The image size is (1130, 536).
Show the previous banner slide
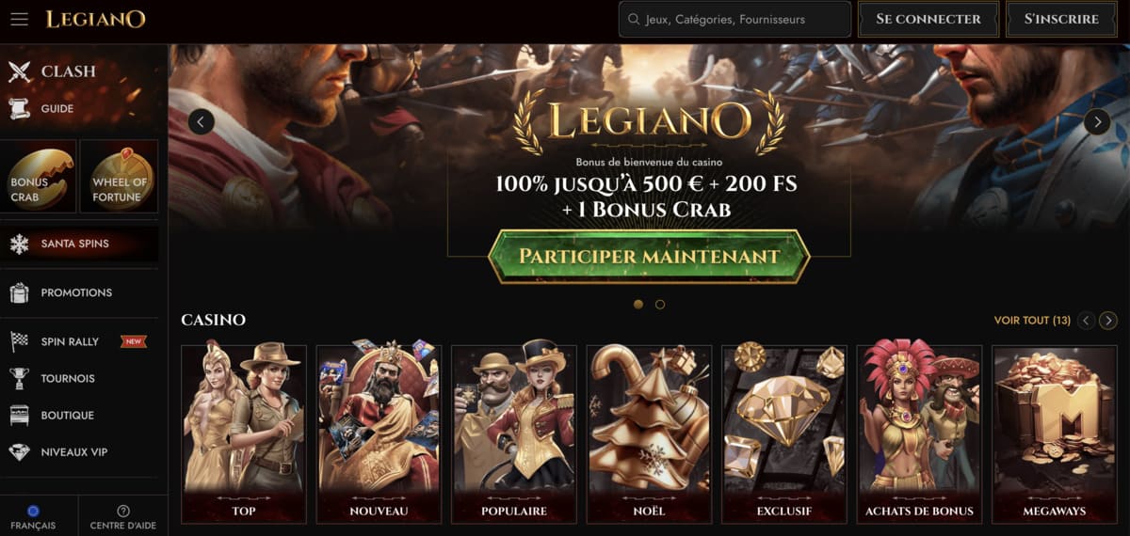pyautogui.click(x=202, y=121)
